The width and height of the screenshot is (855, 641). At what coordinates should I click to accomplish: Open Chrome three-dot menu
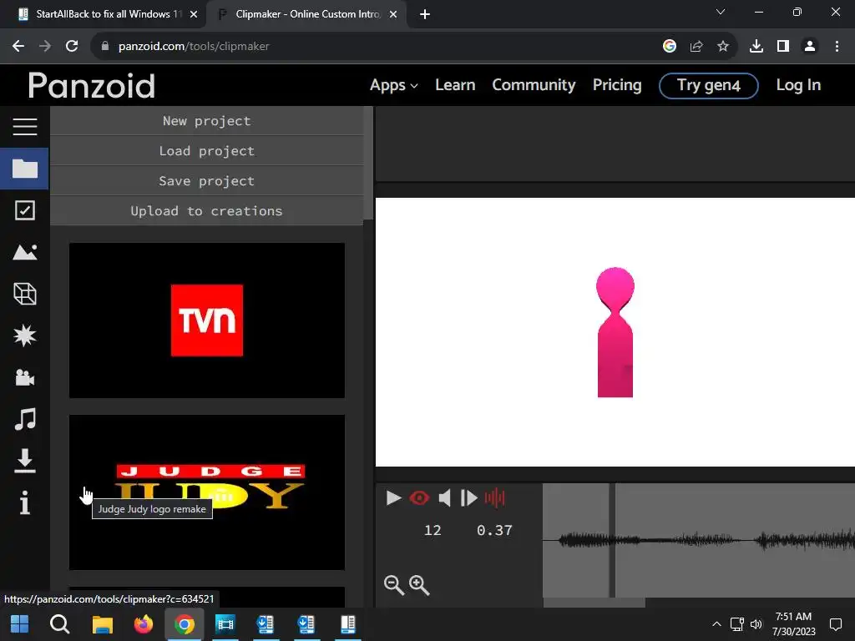837,47
